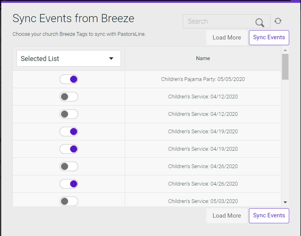Select the Children's Pajama Party: 05/05/2020 name
301x236 pixels.
203,79
